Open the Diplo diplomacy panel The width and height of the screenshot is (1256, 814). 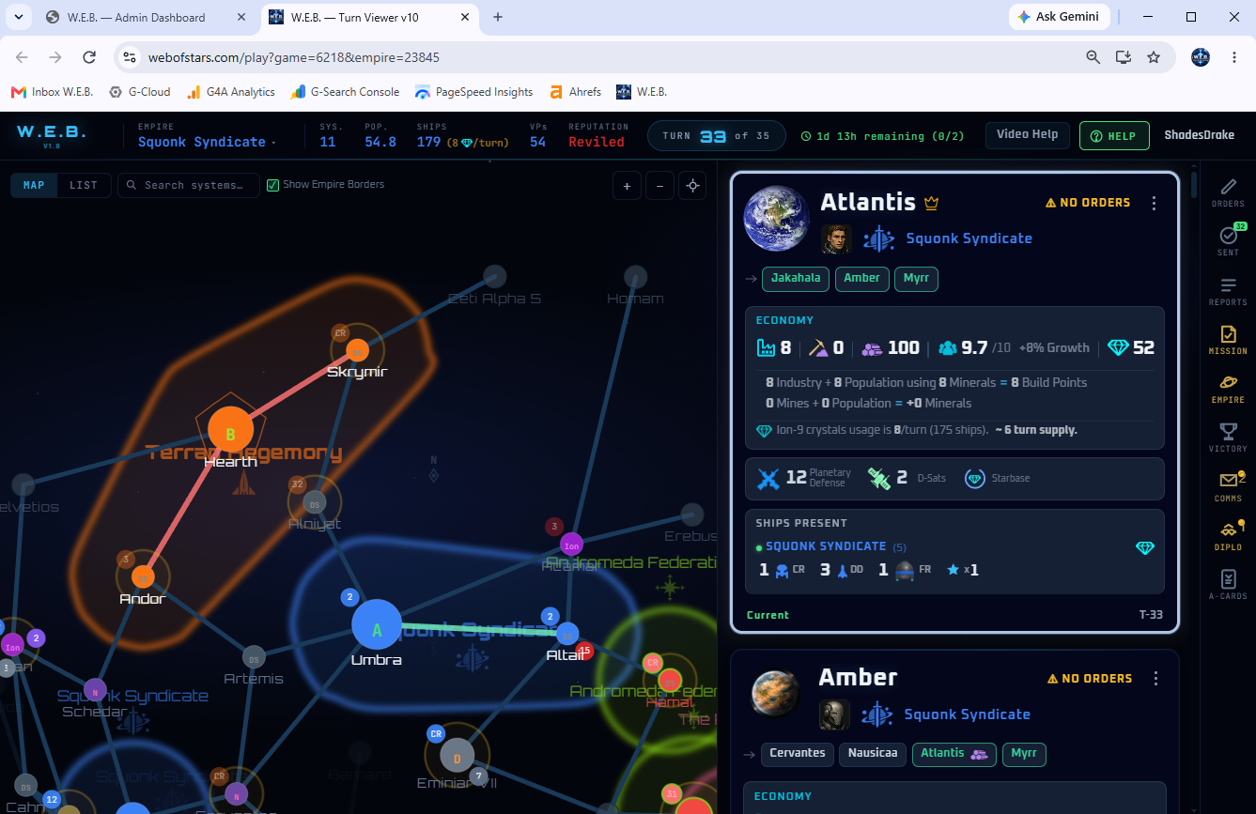[x=1228, y=534]
